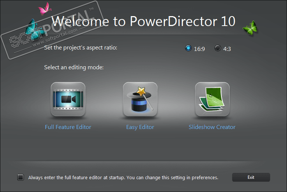The width and height of the screenshot is (287, 192).
Task: Click the Slideshow Creator link
Action: click(x=212, y=127)
